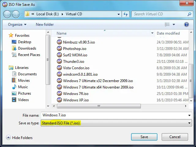This screenshot has width=196, height=147.
Task: Click file list vertical scrollbar thumb
Action: 191,81
